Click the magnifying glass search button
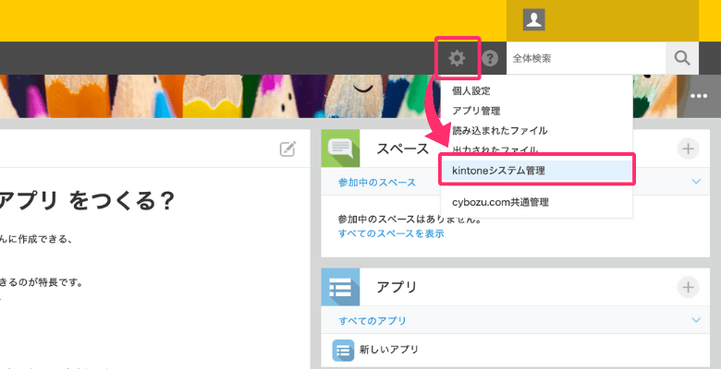Screen dimensions: 721x369 [x=681, y=58]
